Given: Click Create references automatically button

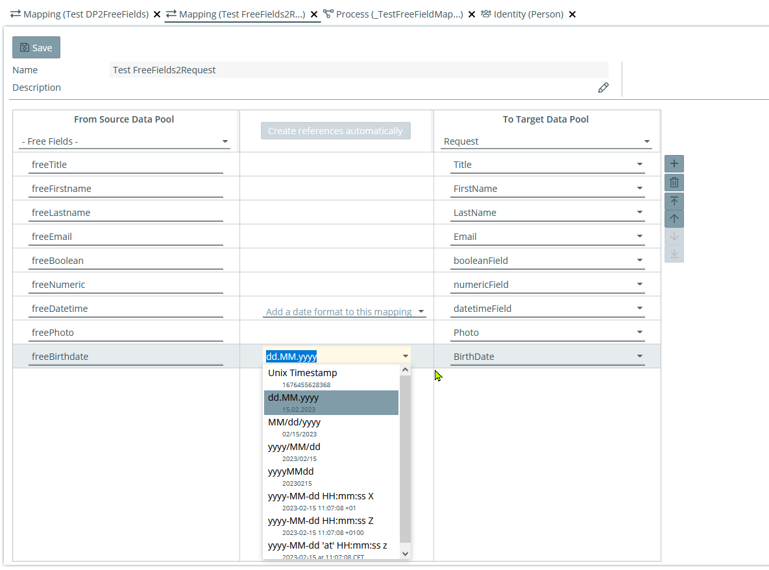Looking at the screenshot, I should (x=336, y=131).
